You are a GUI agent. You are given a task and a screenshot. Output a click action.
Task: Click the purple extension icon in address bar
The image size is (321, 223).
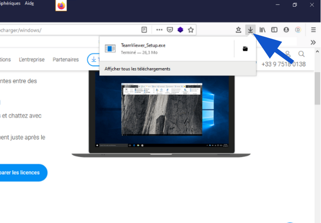[x=180, y=30]
